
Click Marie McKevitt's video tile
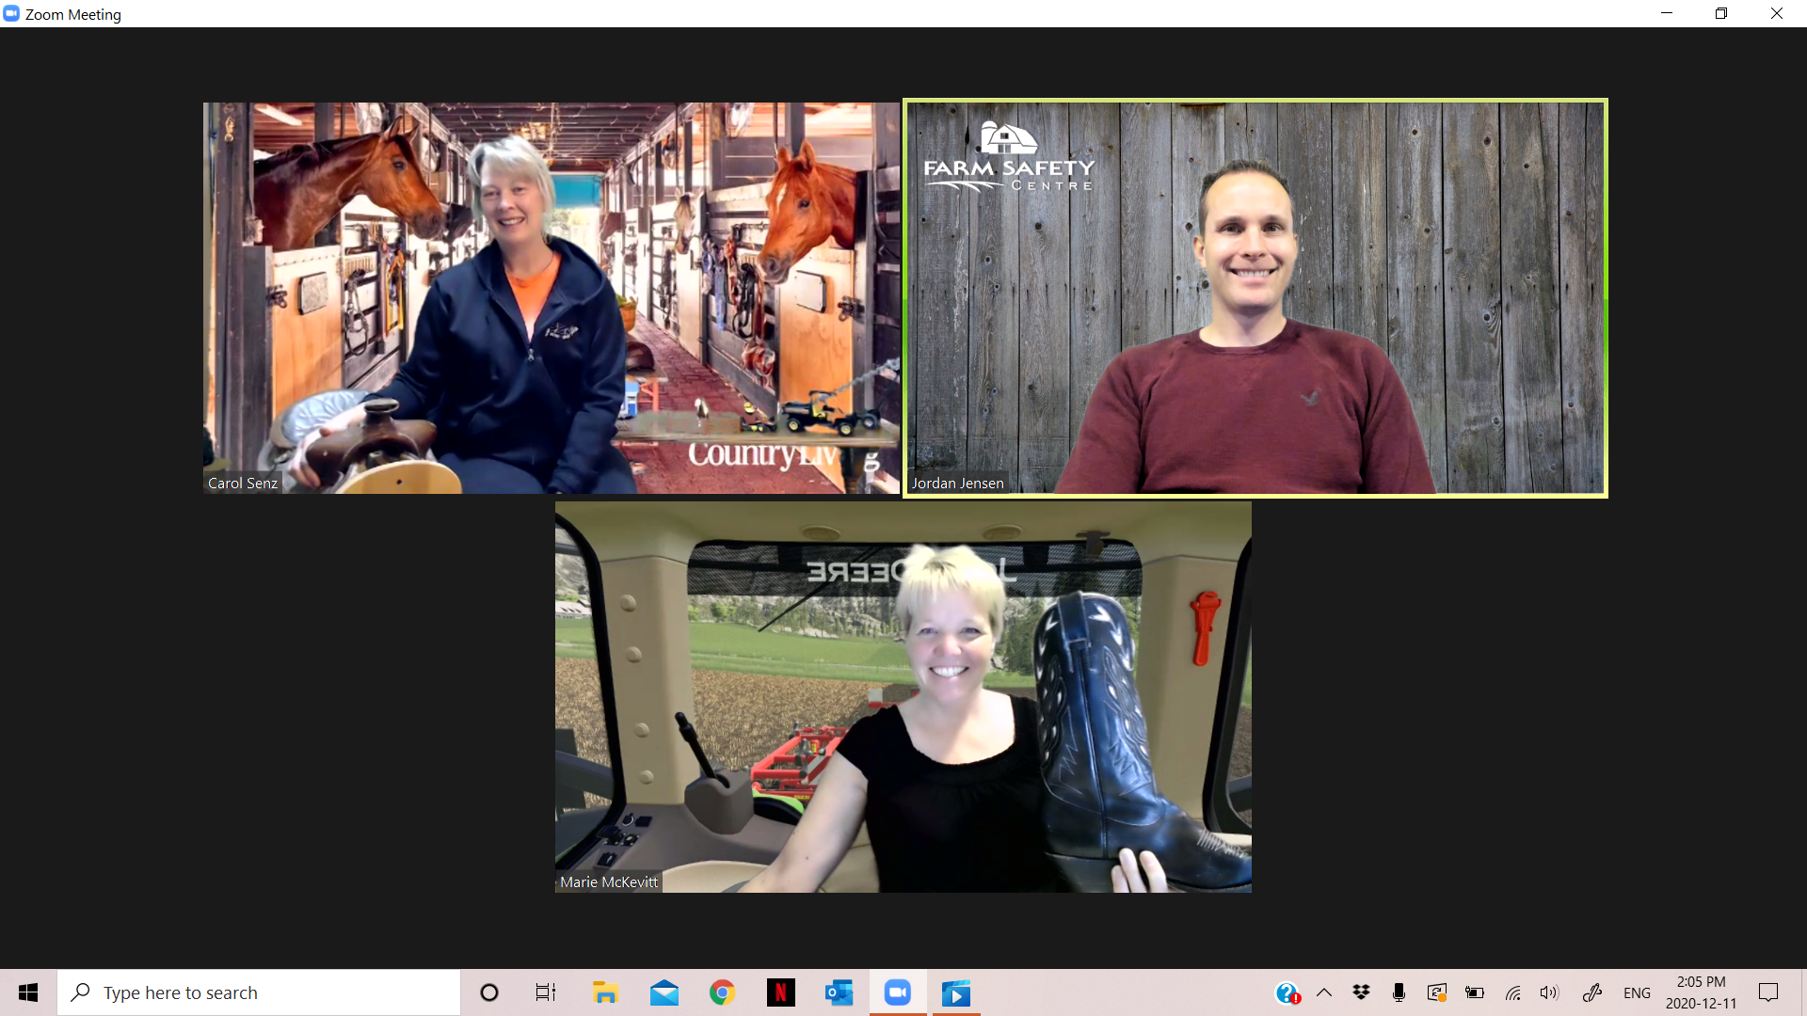[x=903, y=696]
